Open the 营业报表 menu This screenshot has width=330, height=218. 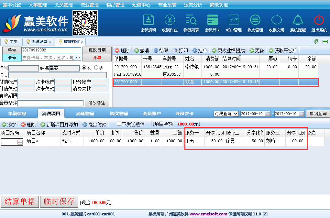167,5
